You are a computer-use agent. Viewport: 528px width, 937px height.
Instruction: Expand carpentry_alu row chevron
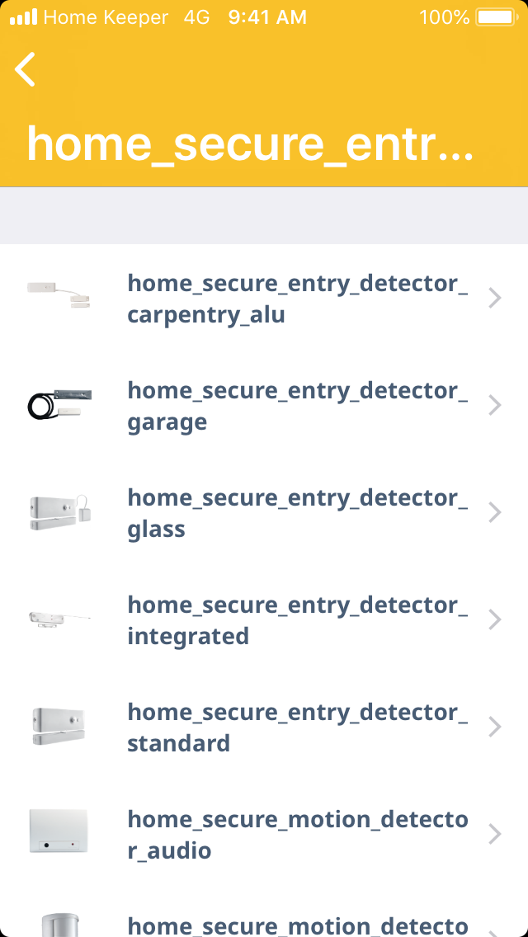(494, 299)
